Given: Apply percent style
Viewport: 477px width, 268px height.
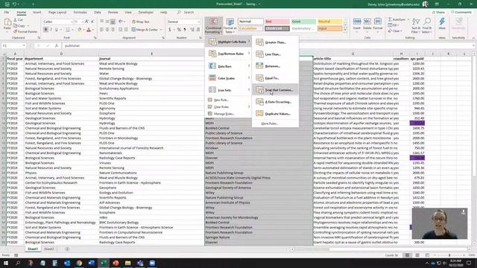Looking at the screenshot, I should (x=179, y=30).
